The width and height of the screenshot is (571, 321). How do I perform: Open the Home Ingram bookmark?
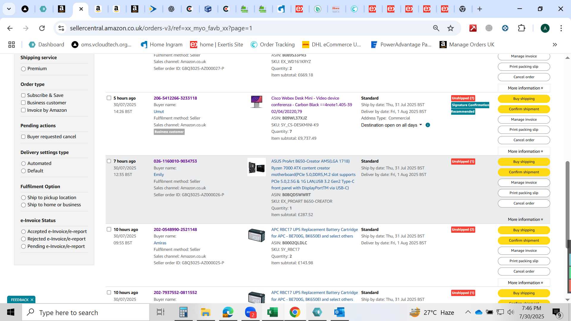point(161,45)
